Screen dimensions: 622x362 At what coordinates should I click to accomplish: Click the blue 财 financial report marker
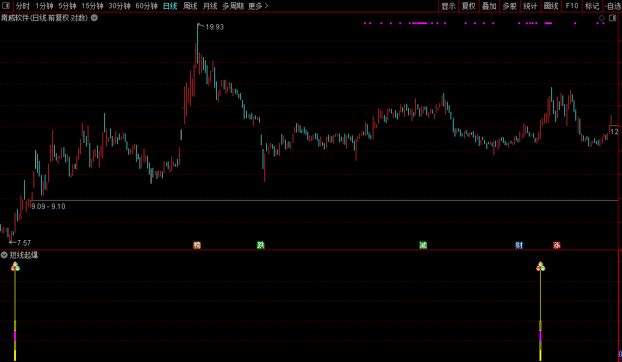coord(520,245)
